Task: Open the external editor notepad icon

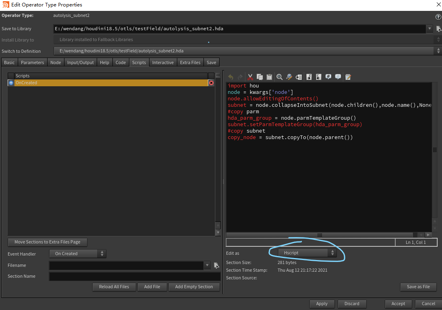Action: click(x=348, y=77)
